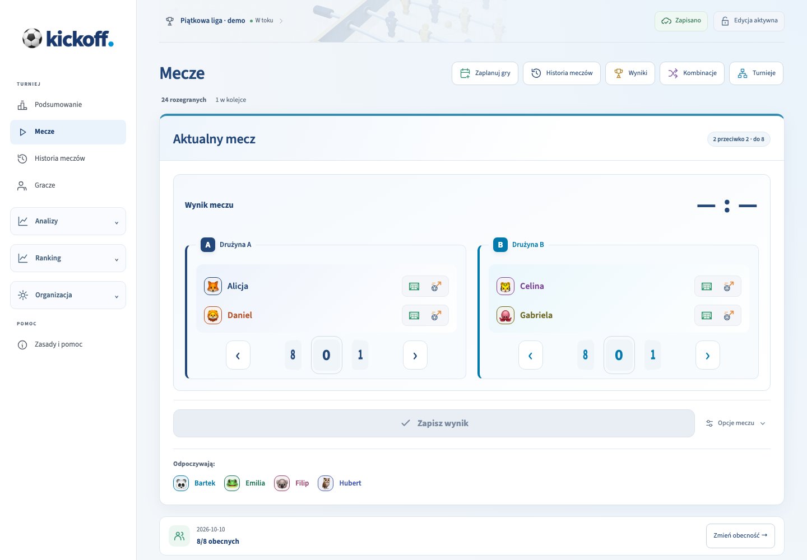Open the Opcje meczu dropdown
Screen dimensions: 807x560
(x=736, y=423)
